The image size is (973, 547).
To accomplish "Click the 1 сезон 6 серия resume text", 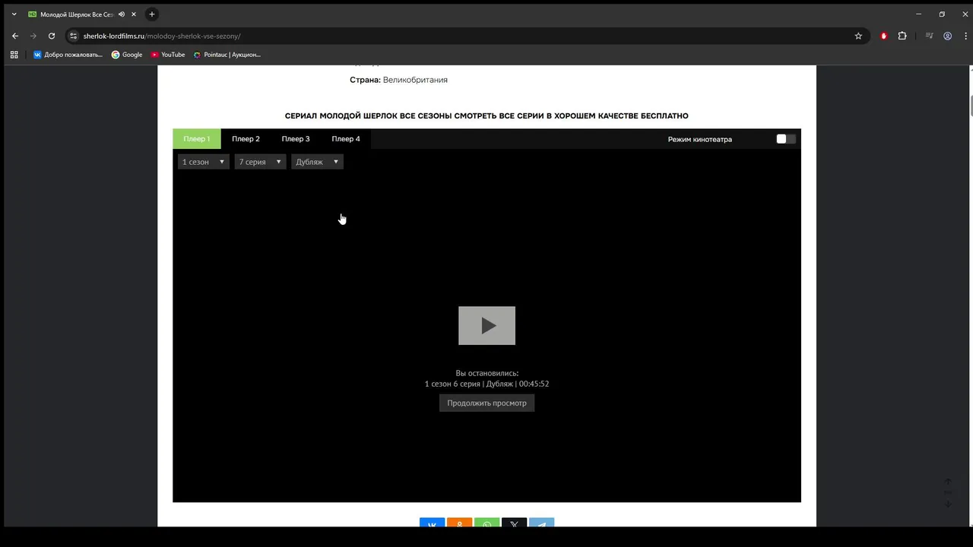I will [x=486, y=384].
